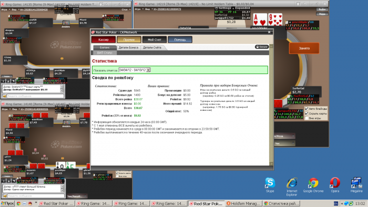This screenshot has height=207, width=368.
Task: Switch to the Детали Бонуса tab
Action: (x=128, y=47)
